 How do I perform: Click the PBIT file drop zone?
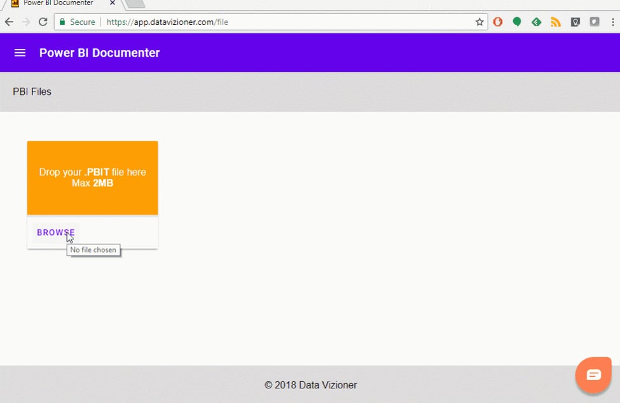click(92, 178)
